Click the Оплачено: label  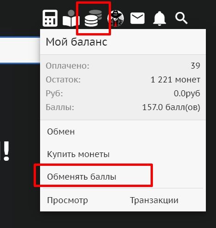point(68,66)
